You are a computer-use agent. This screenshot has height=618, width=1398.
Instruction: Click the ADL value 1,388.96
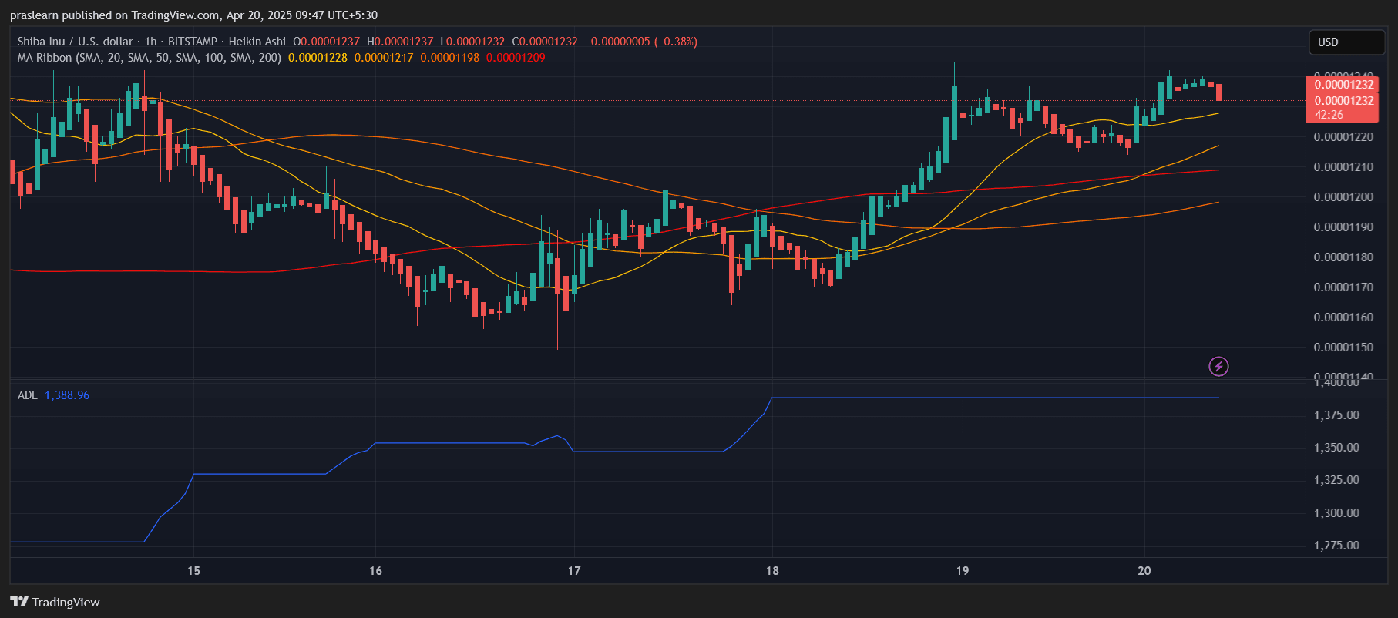pyautogui.click(x=67, y=395)
